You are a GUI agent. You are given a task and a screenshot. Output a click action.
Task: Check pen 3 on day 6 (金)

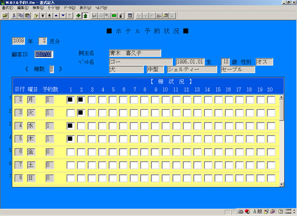(x=92, y=152)
